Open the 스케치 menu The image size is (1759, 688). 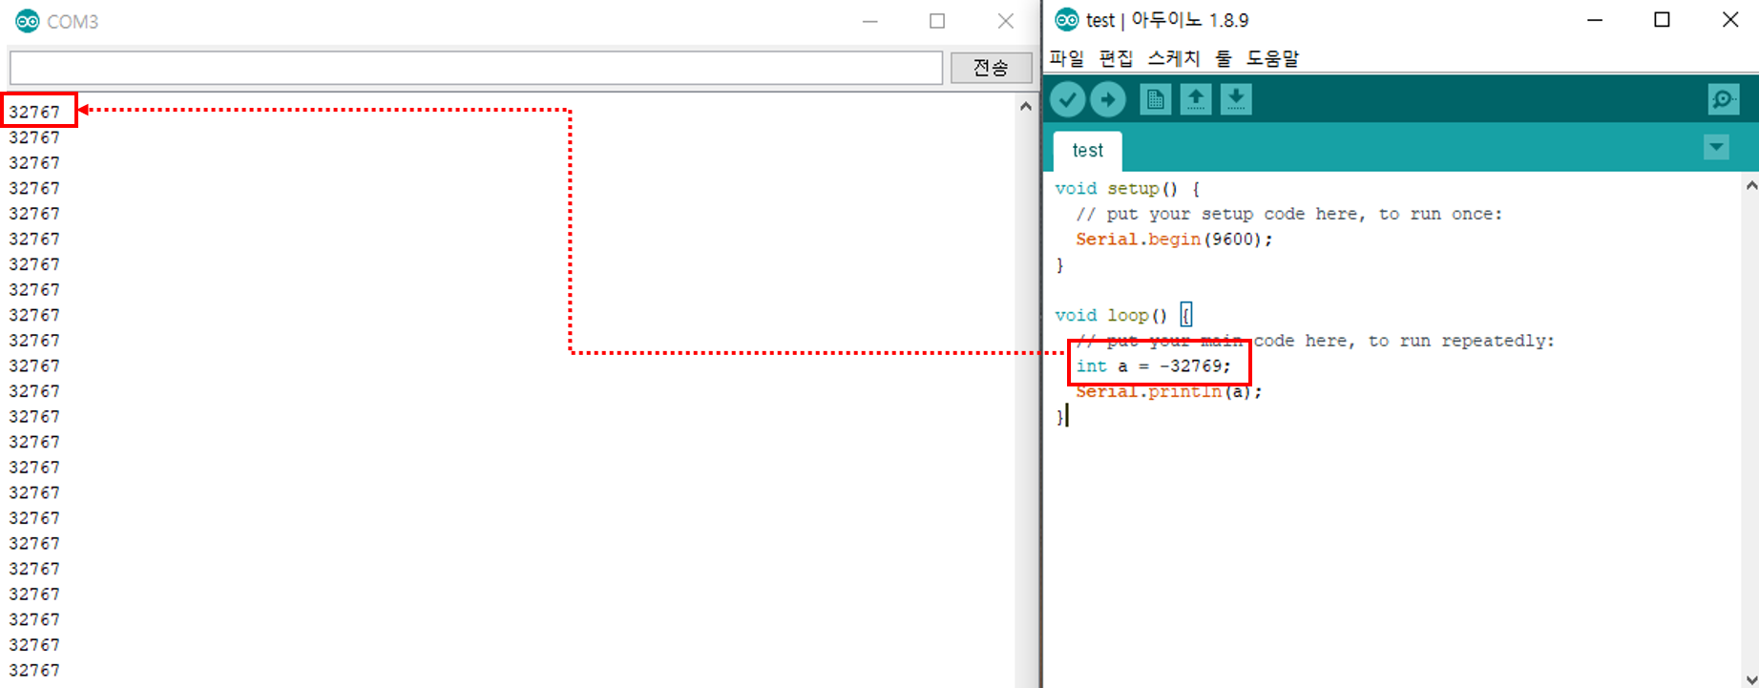tap(1173, 58)
